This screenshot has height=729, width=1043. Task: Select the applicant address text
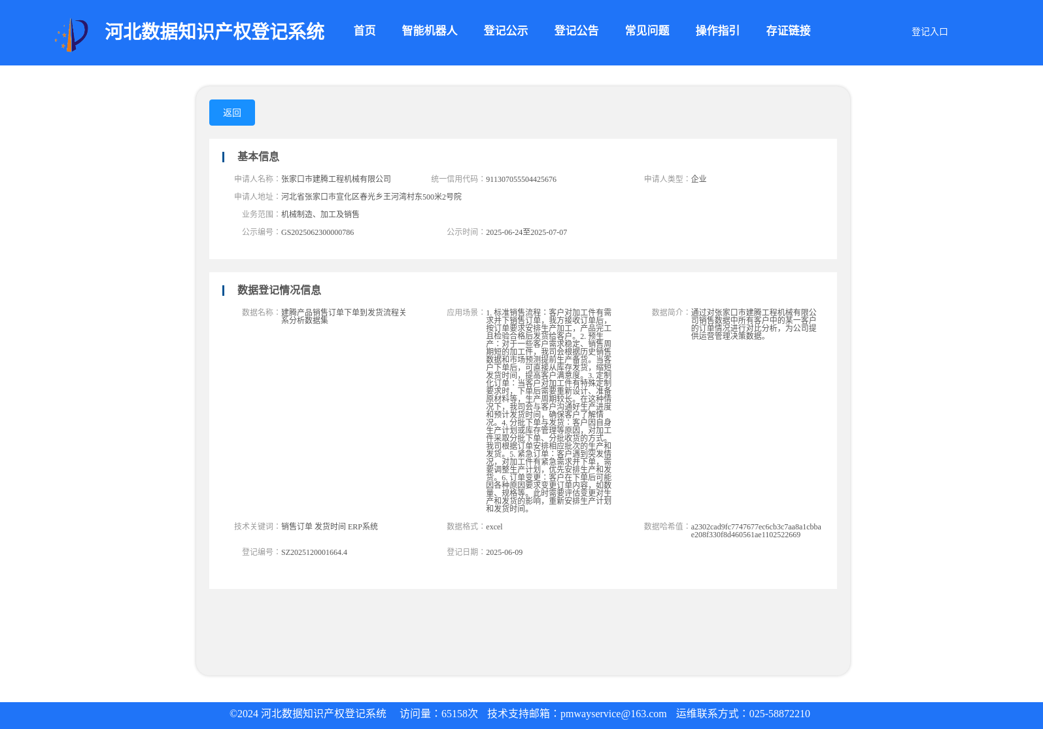(371, 196)
